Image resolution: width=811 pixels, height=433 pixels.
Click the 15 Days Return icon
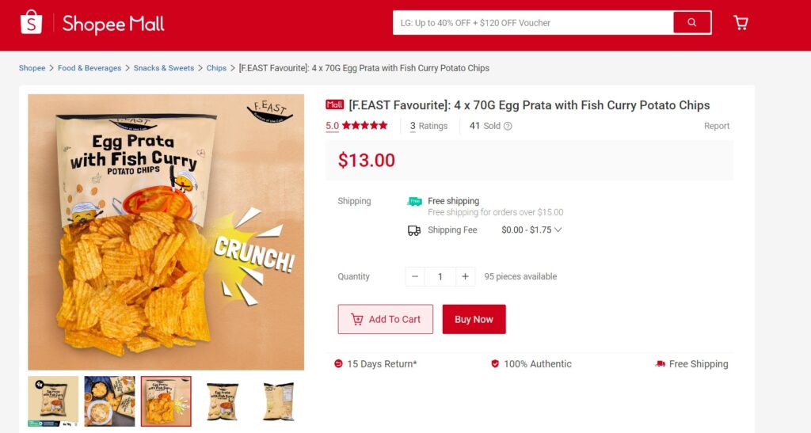click(339, 364)
